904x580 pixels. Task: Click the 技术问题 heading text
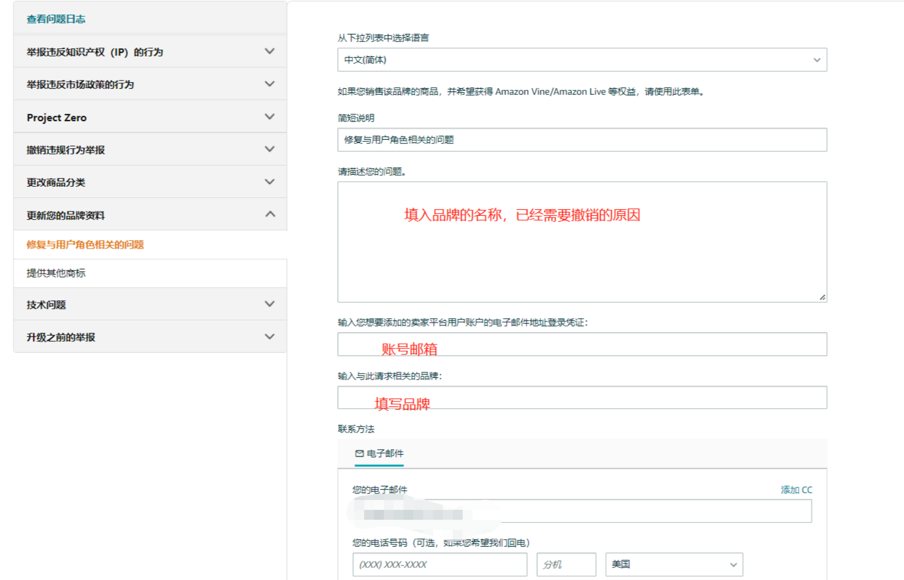pos(46,305)
